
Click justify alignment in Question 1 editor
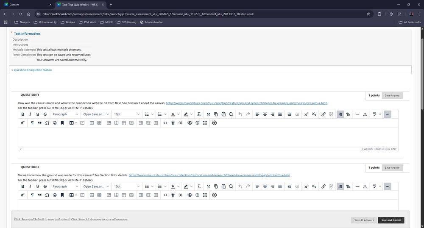click(x=280, y=114)
